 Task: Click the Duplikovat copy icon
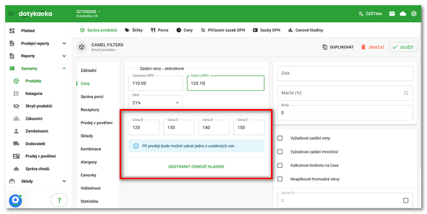[x=325, y=47]
